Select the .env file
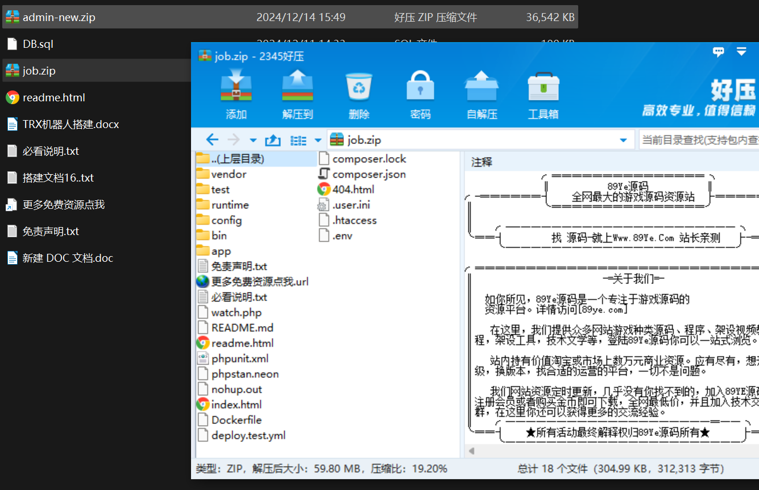This screenshot has width=759, height=490. point(335,236)
